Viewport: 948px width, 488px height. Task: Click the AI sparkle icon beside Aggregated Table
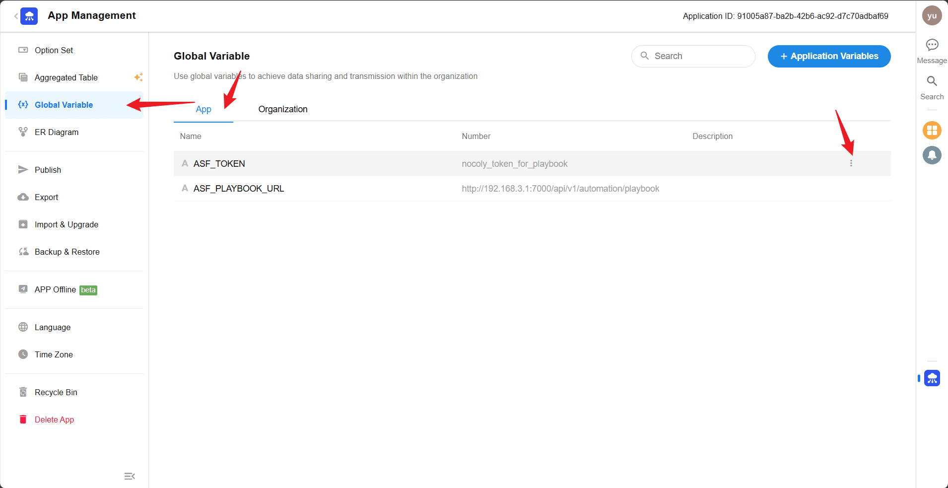click(138, 77)
